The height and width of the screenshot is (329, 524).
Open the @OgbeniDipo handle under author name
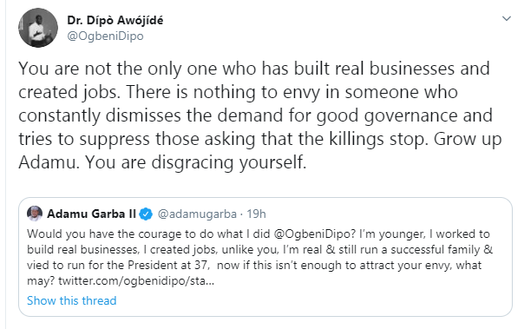pyautogui.click(x=105, y=36)
